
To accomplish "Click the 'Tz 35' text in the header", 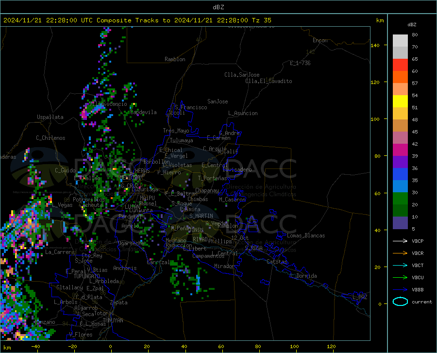I will [261, 20].
